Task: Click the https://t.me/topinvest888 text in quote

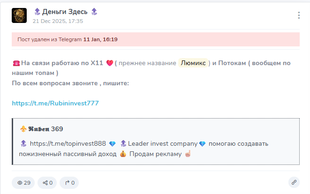Action: (68, 143)
